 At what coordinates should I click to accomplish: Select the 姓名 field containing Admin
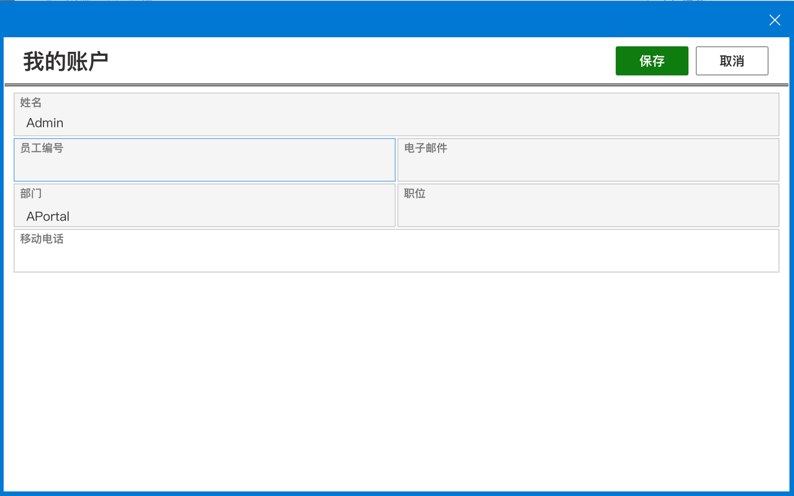pyautogui.click(x=397, y=115)
